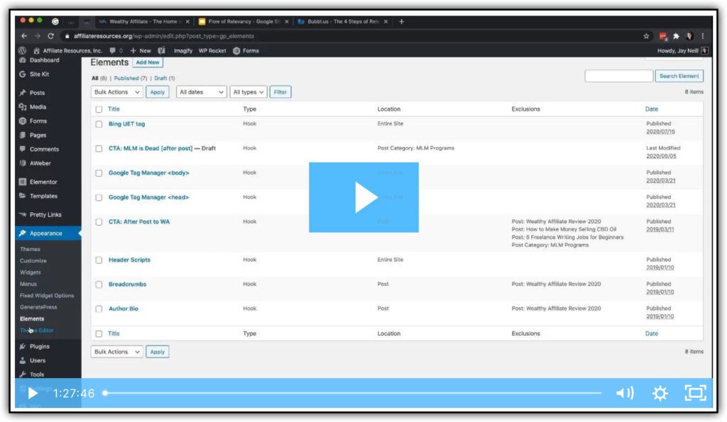This screenshot has width=727, height=422.
Task: Click the large play button overlay
Action: (x=363, y=197)
